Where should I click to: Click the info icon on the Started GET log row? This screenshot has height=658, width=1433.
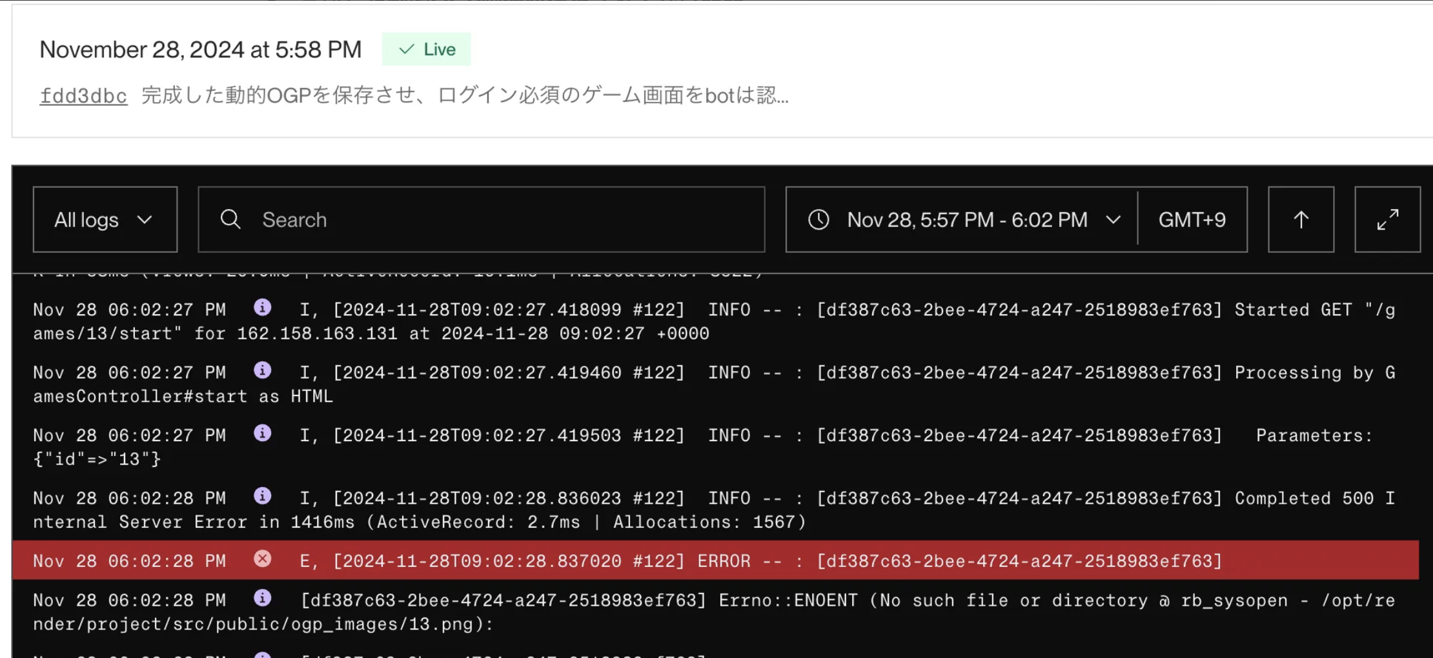pos(262,308)
